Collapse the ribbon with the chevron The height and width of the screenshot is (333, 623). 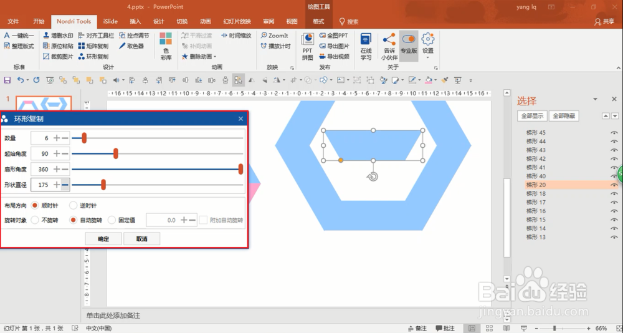(618, 68)
